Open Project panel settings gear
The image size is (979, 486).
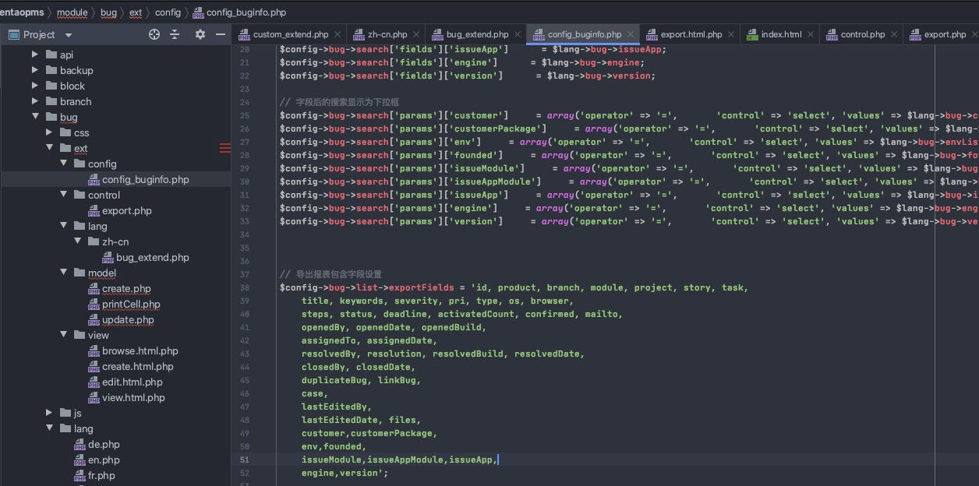[200, 34]
